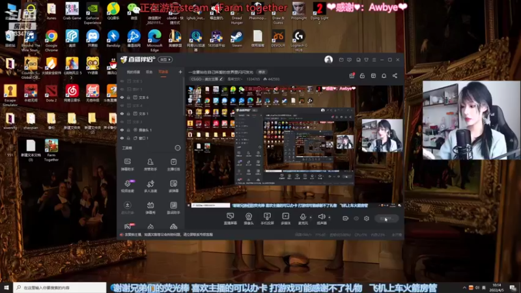The width and height of the screenshot is (521, 293).
Task: Open broadcast settings gear icon
Action: (x=367, y=218)
